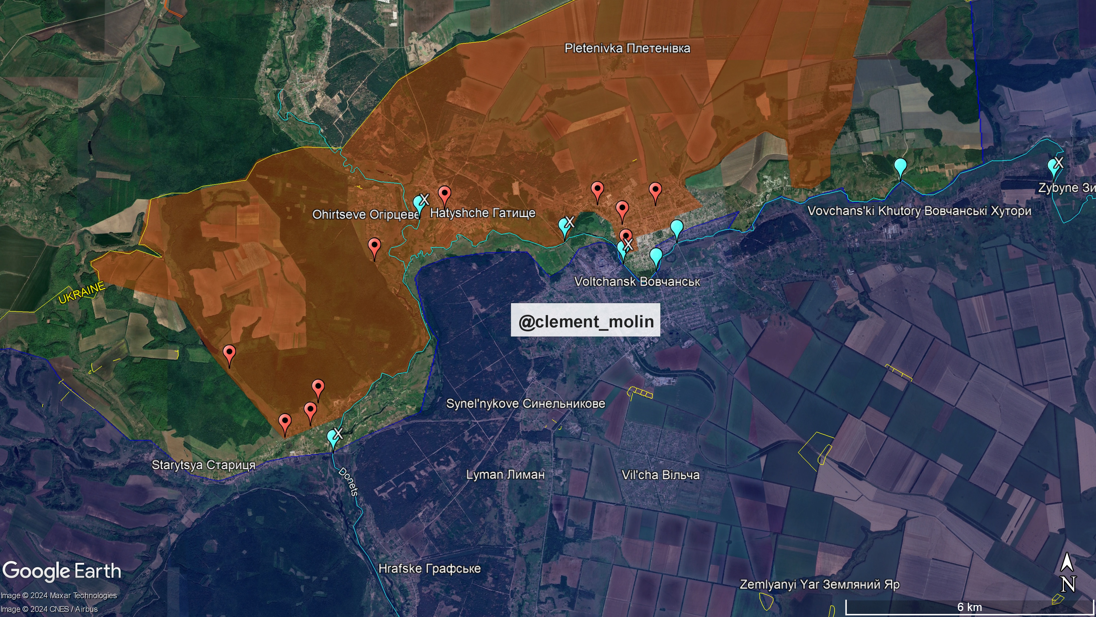
Task: Click the Zemlyanyi Yar place label
Action: point(819,584)
